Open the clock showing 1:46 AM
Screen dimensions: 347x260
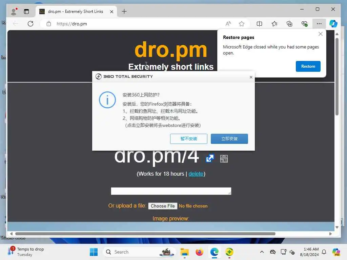309,252
